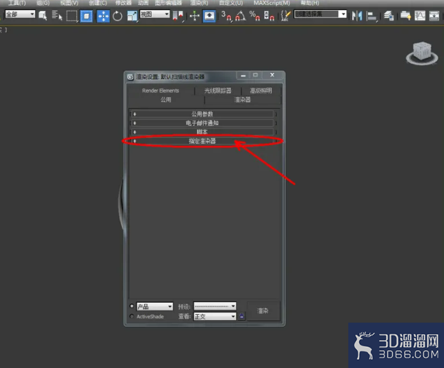Screen dimensions: 444x368
Task: Open the 组(G) menu
Action: [43, 3]
